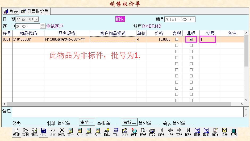Open the 日期 date dropdown arrow
The height and width of the screenshot is (141, 250).
coord(36,19)
